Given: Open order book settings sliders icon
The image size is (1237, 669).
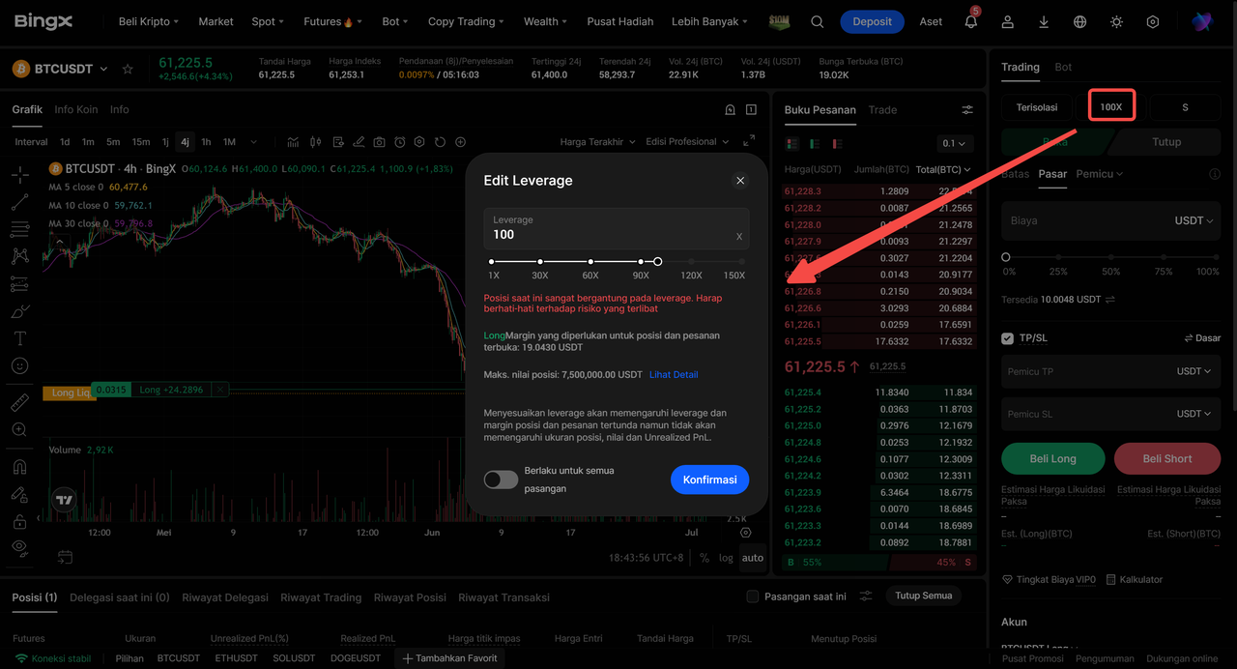Looking at the screenshot, I should coord(967,110).
